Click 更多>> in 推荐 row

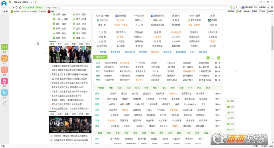tap(218, 94)
